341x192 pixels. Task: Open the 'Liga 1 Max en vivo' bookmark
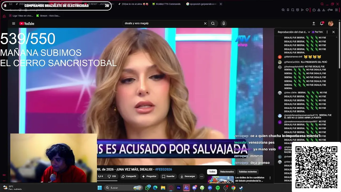21,16
